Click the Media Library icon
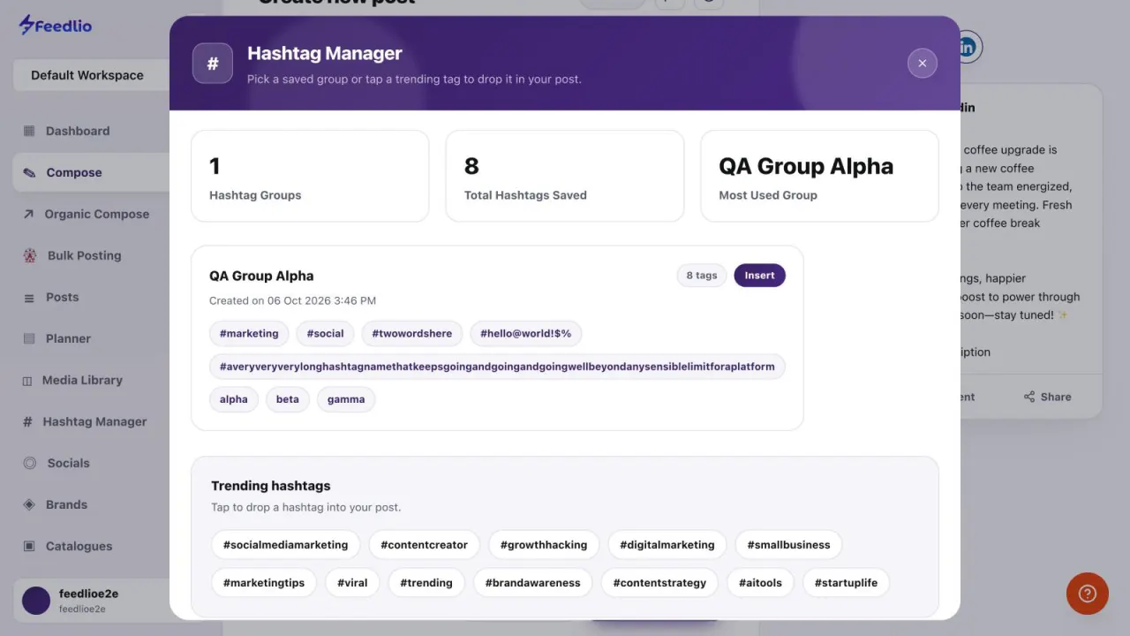This screenshot has width=1130, height=636. click(27, 381)
